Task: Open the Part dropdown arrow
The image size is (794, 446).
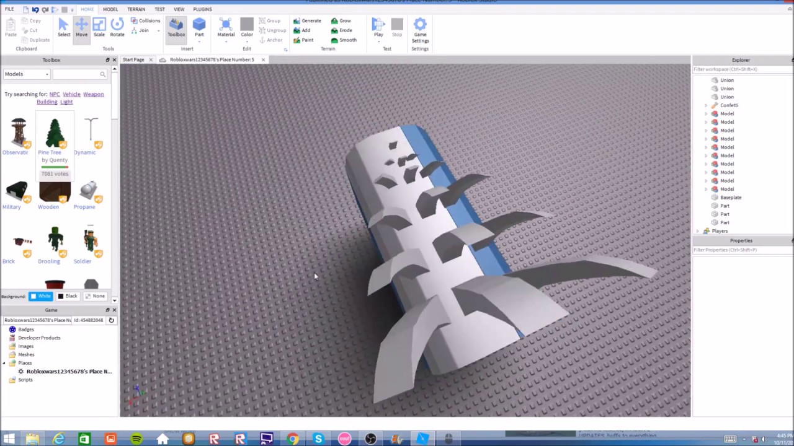Action: tap(199, 42)
